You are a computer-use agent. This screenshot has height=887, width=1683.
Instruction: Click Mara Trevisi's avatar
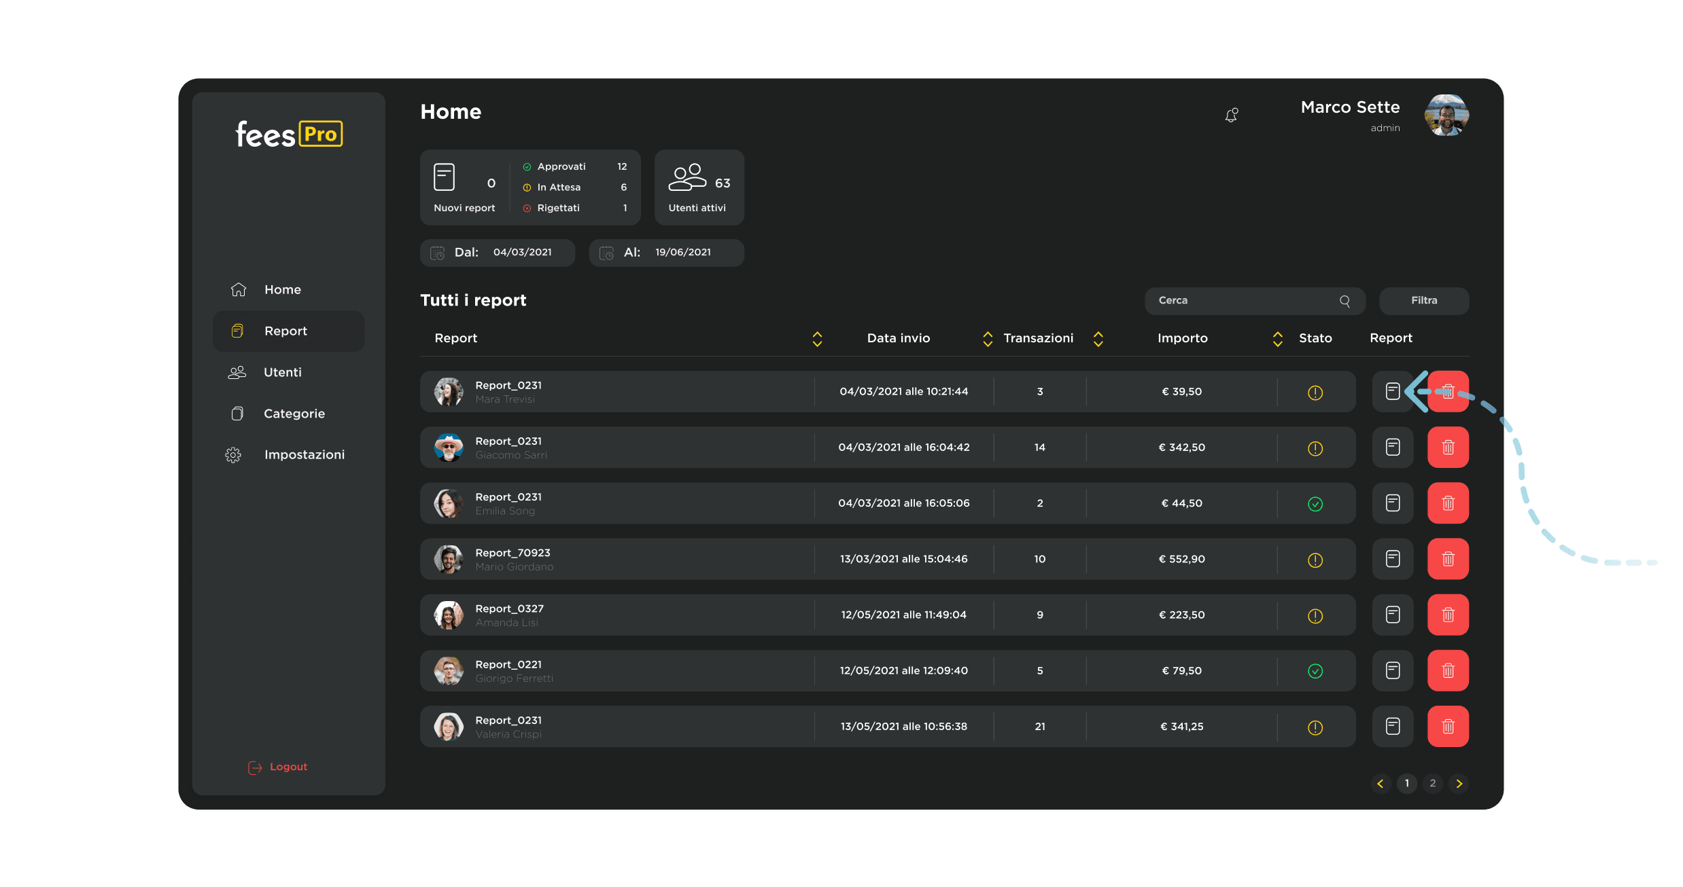(449, 392)
